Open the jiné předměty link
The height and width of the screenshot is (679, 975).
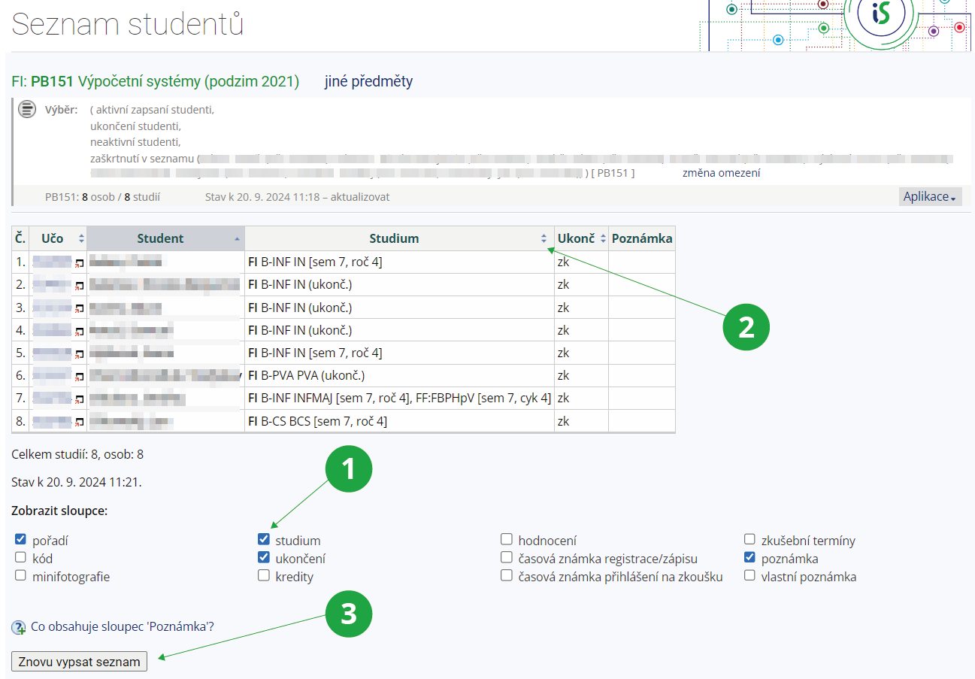(368, 81)
